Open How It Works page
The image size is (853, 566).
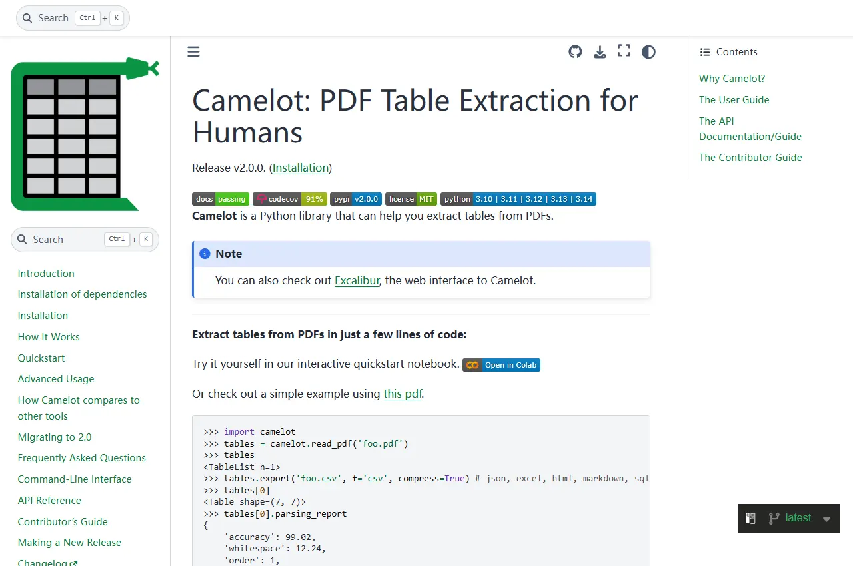tap(49, 337)
